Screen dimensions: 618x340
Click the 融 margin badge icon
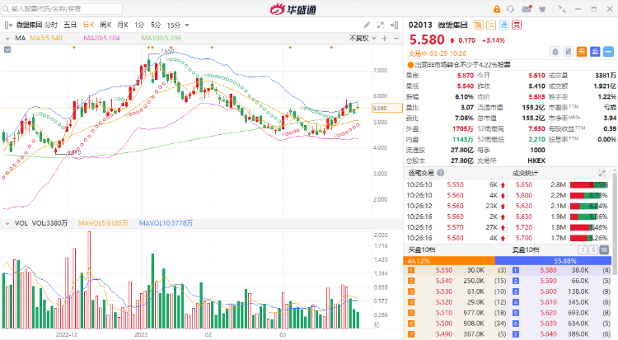481,25
